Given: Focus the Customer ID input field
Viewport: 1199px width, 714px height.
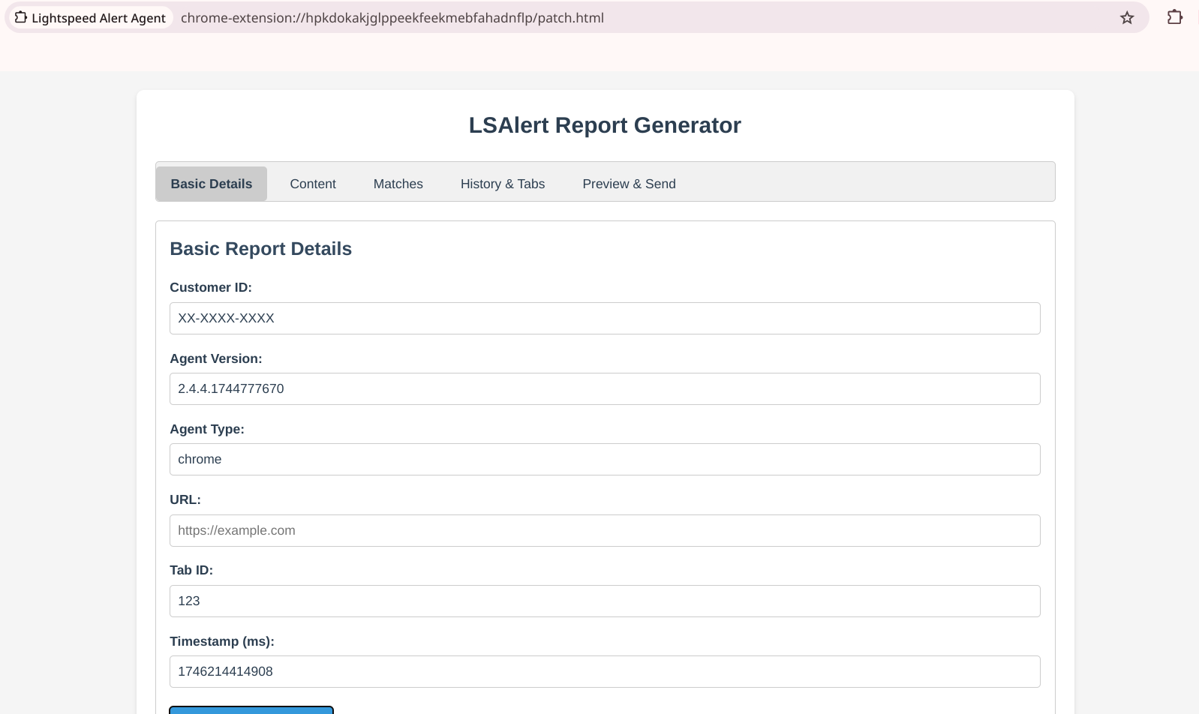Looking at the screenshot, I should pos(605,318).
